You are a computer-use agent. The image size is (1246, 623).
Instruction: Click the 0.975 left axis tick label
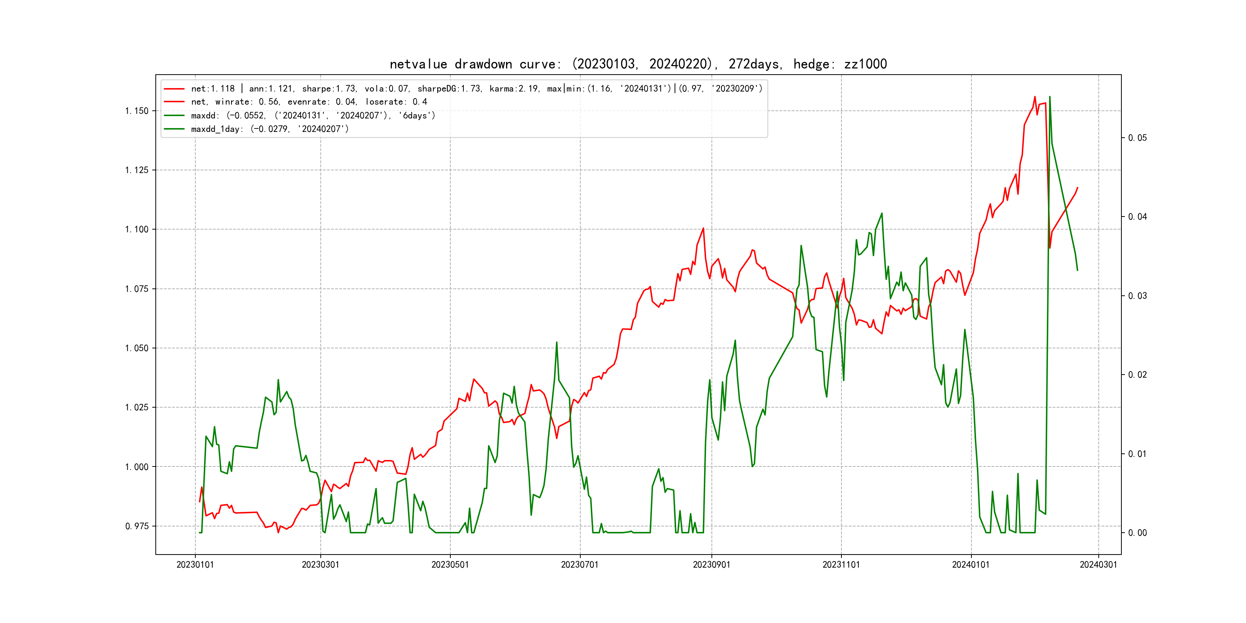tap(137, 526)
